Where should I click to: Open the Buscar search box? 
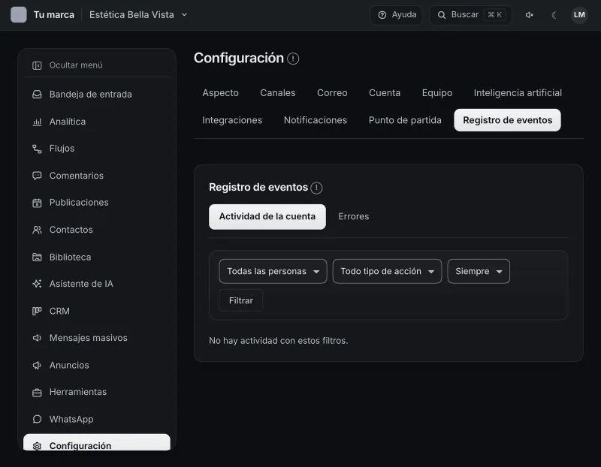471,15
